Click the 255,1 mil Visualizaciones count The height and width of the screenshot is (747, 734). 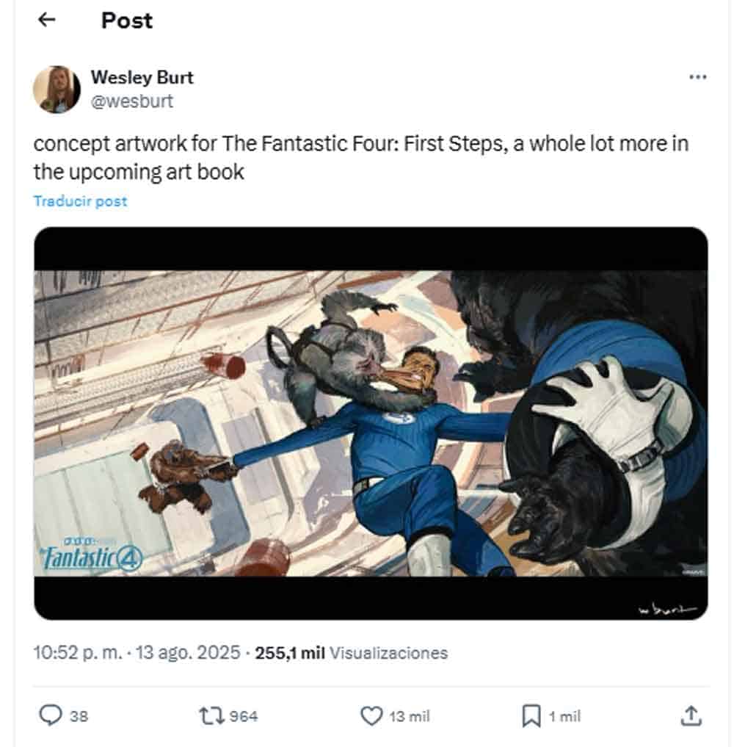pos(351,652)
